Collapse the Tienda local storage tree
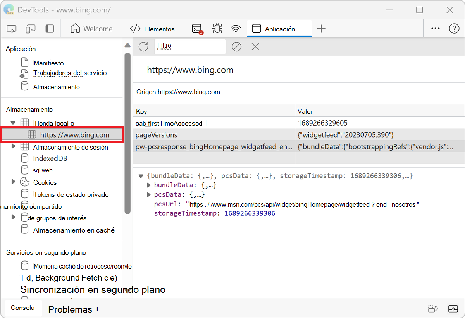This screenshot has width=465, height=318. tap(13, 123)
